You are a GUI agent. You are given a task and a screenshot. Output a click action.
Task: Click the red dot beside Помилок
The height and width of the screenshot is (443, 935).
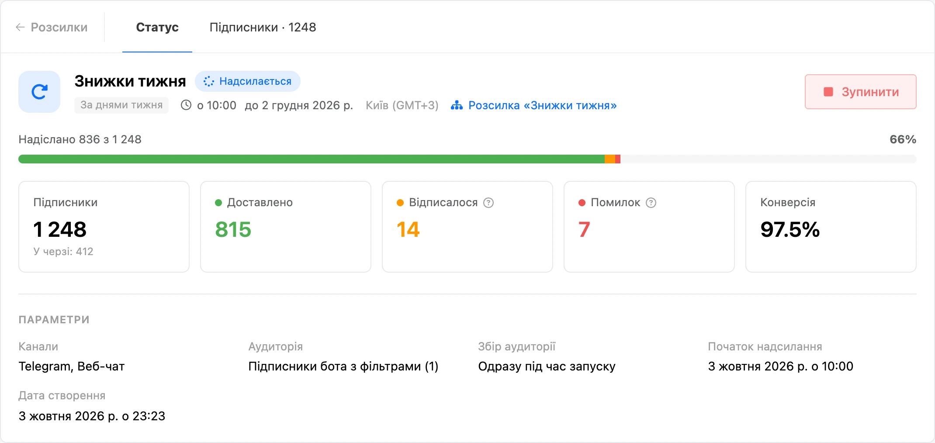[x=582, y=203]
